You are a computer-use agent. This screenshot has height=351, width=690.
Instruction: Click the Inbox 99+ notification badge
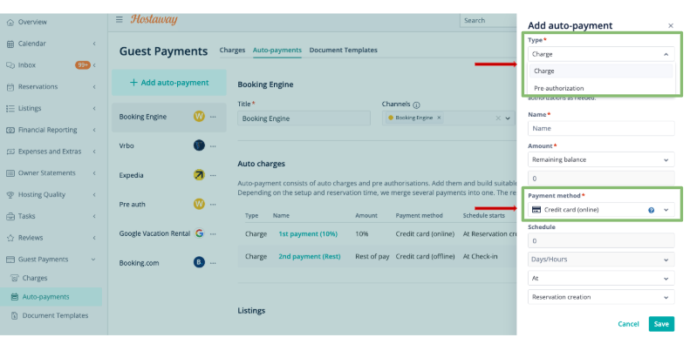(x=83, y=65)
